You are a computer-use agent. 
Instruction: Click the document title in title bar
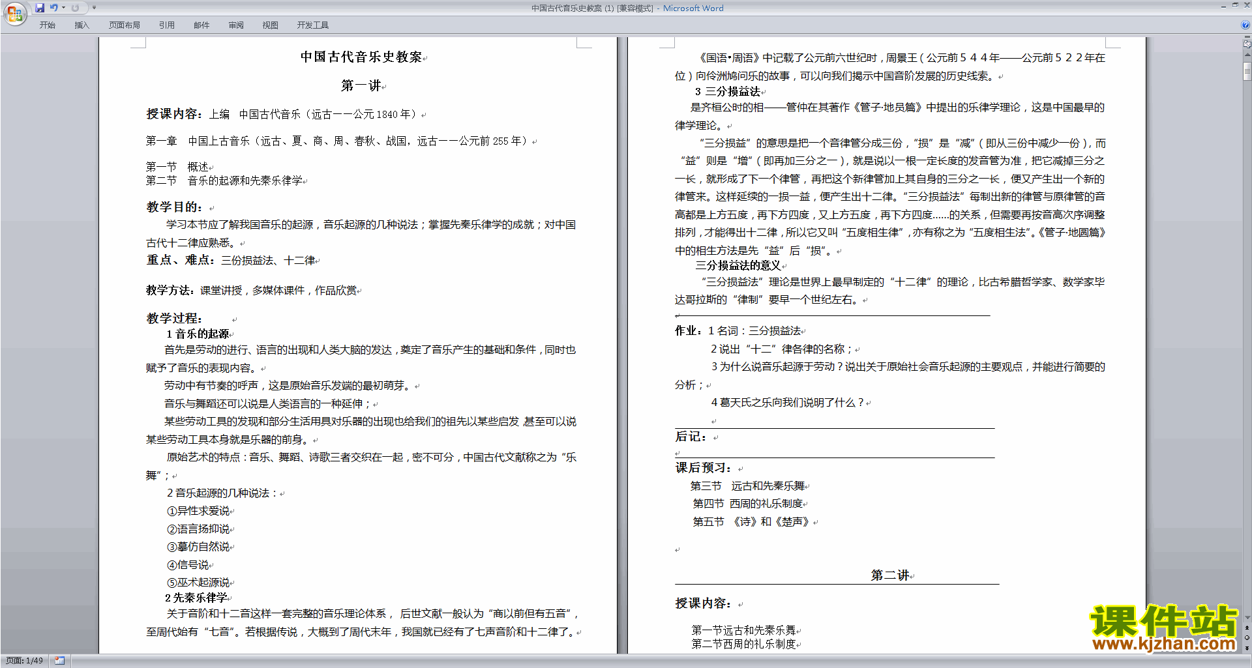[627, 8]
